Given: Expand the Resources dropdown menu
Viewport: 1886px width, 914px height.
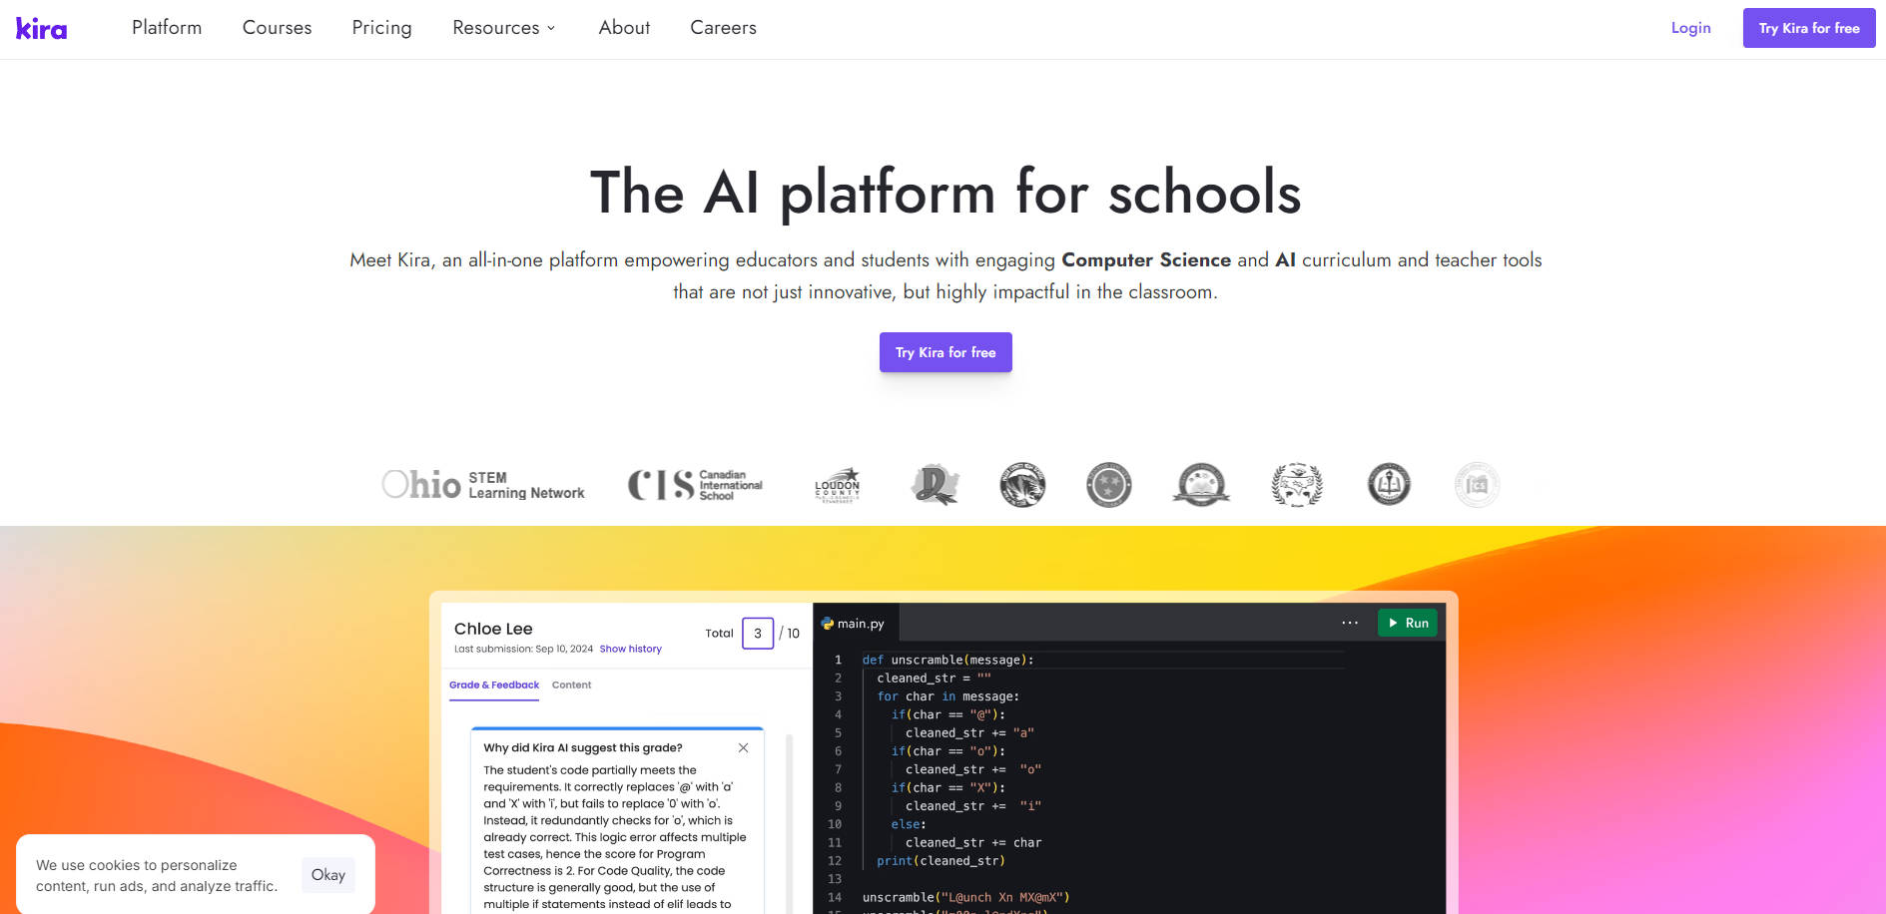Looking at the screenshot, I should tap(503, 28).
